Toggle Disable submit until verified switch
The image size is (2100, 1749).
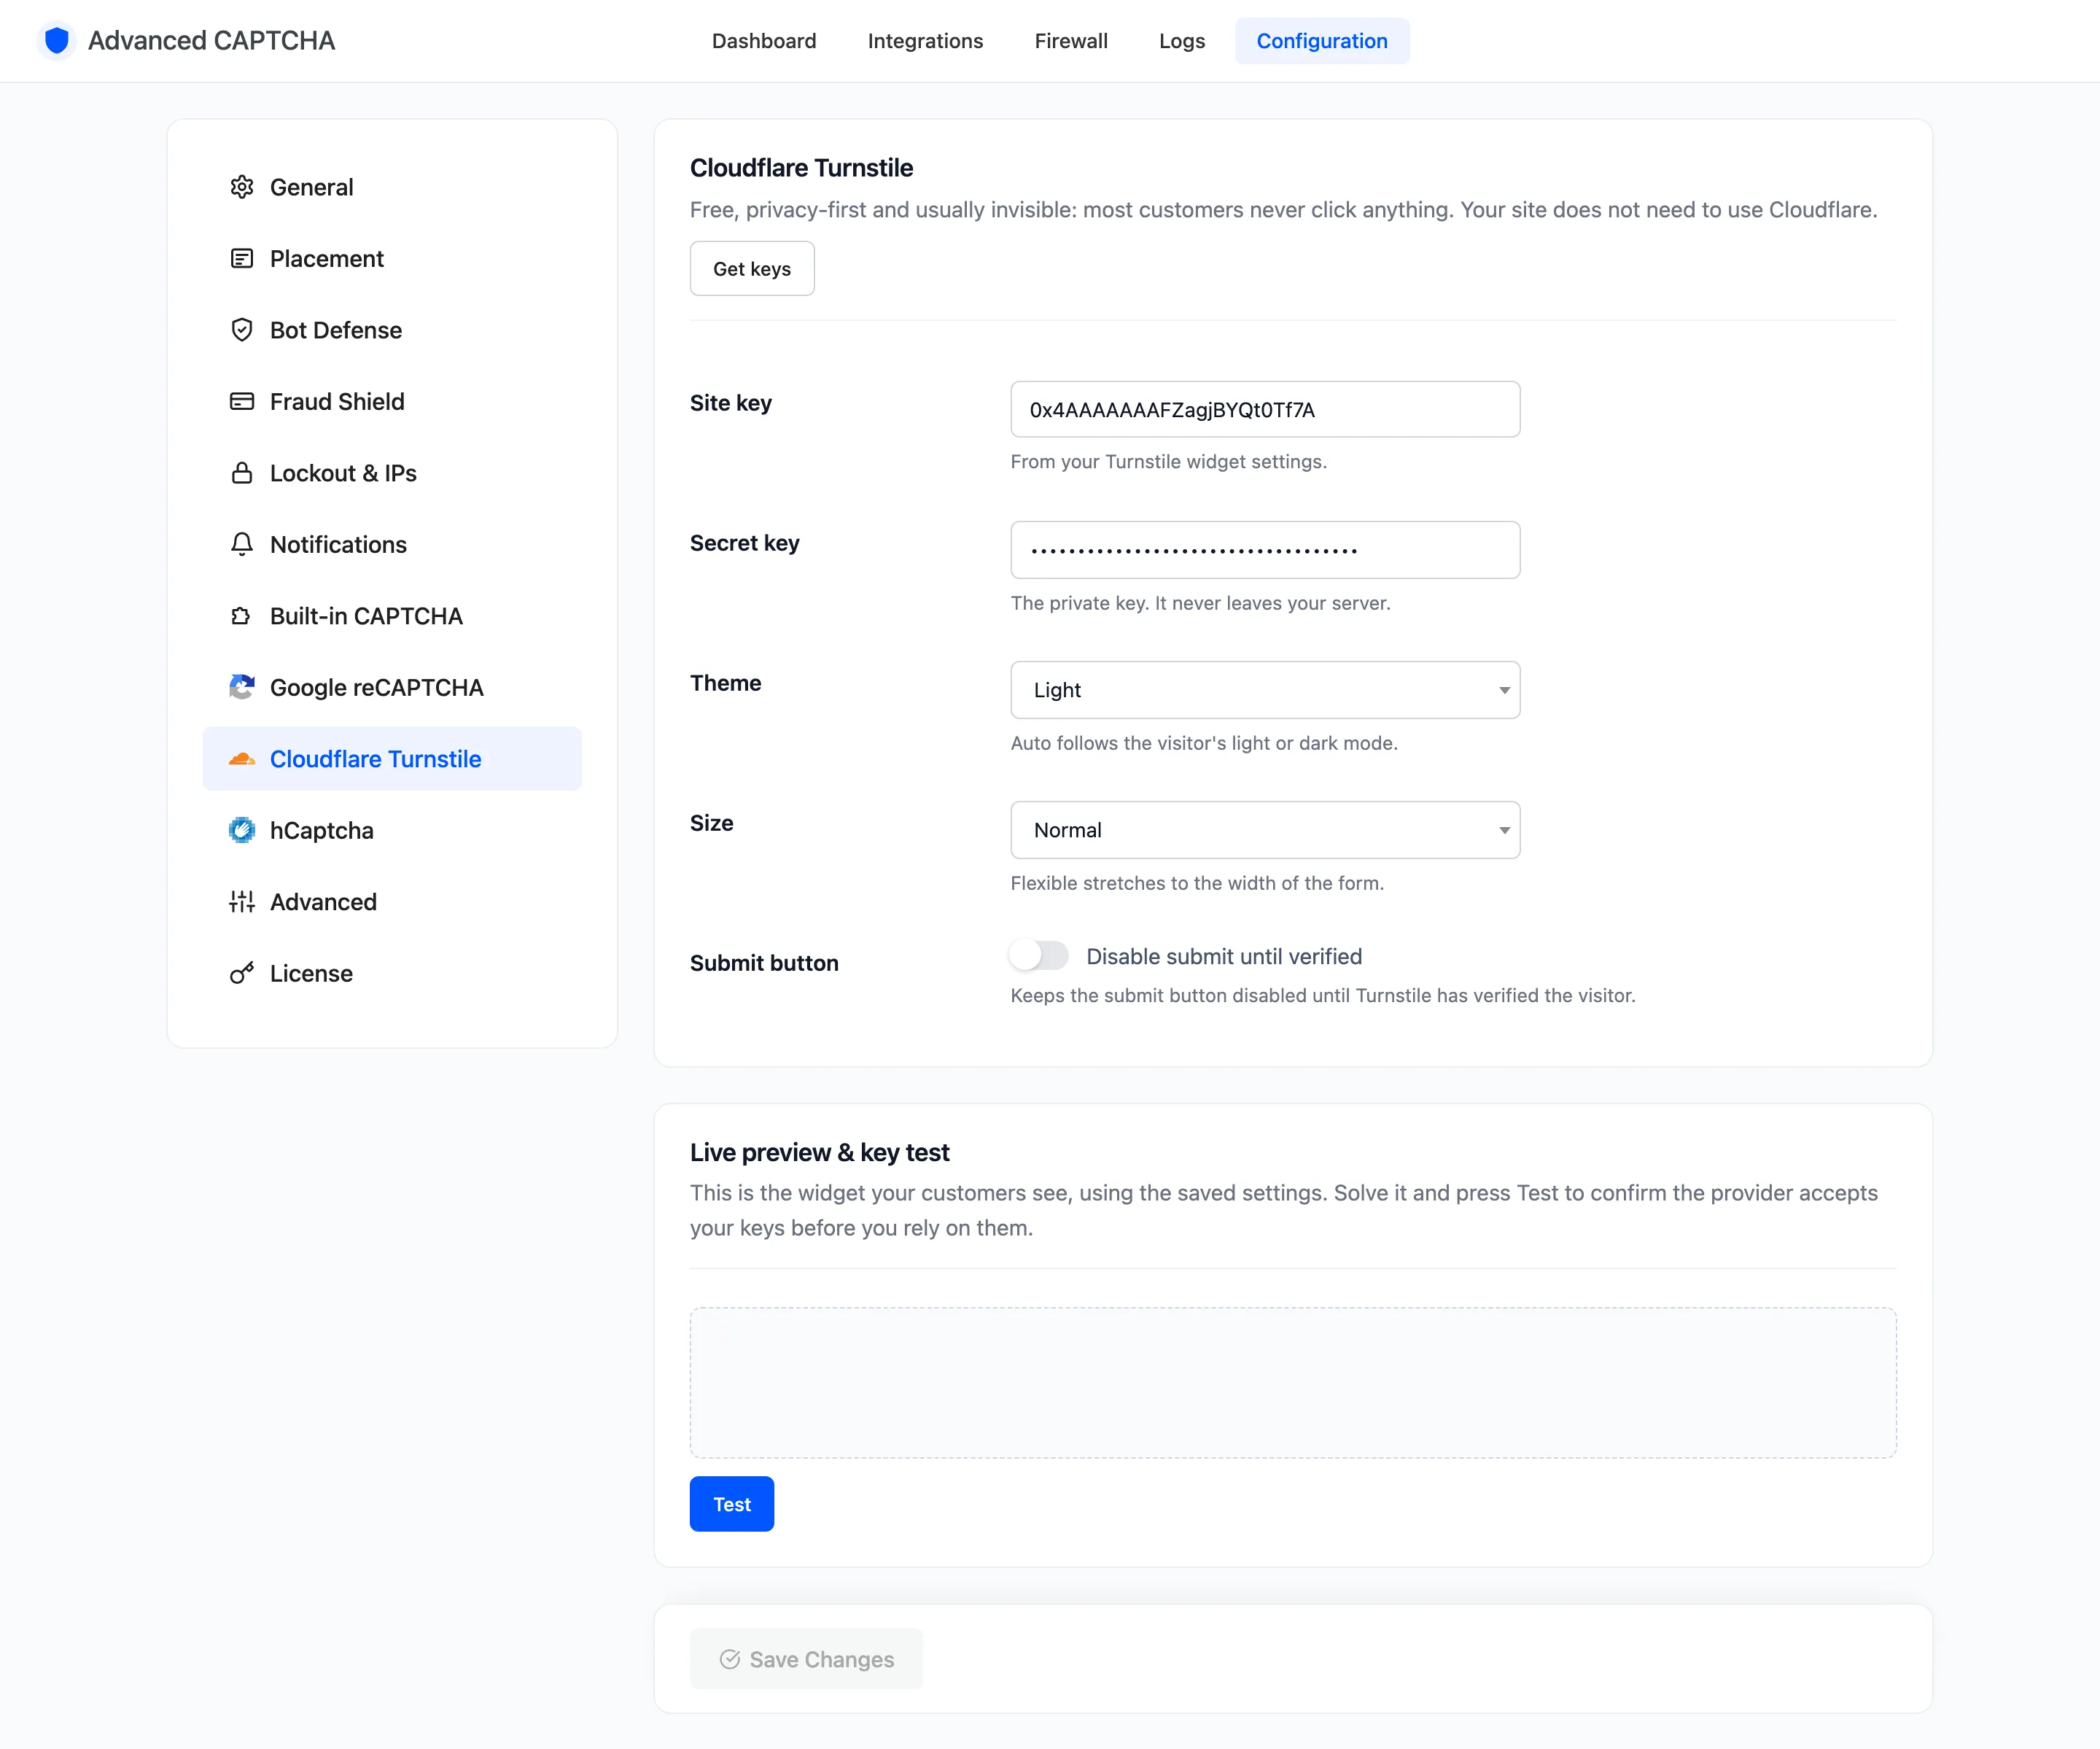point(1039,956)
